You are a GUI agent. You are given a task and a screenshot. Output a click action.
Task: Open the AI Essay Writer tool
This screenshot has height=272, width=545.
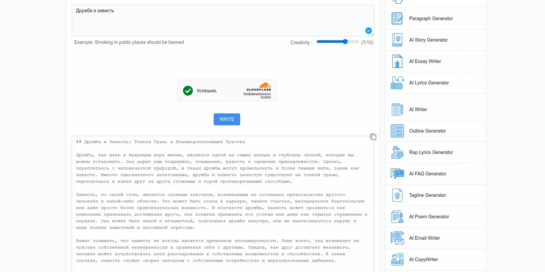[x=425, y=62]
